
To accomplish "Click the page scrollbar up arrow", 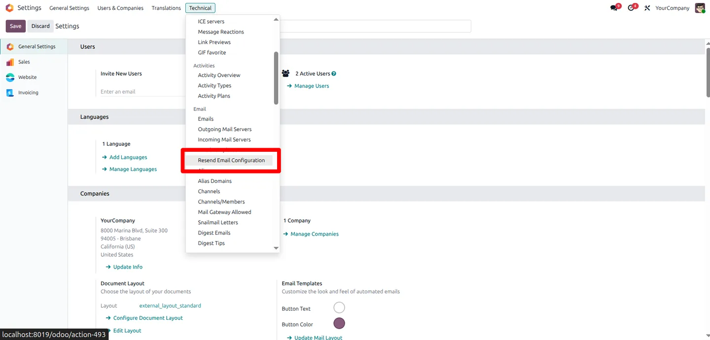I will pyautogui.click(x=707, y=42).
